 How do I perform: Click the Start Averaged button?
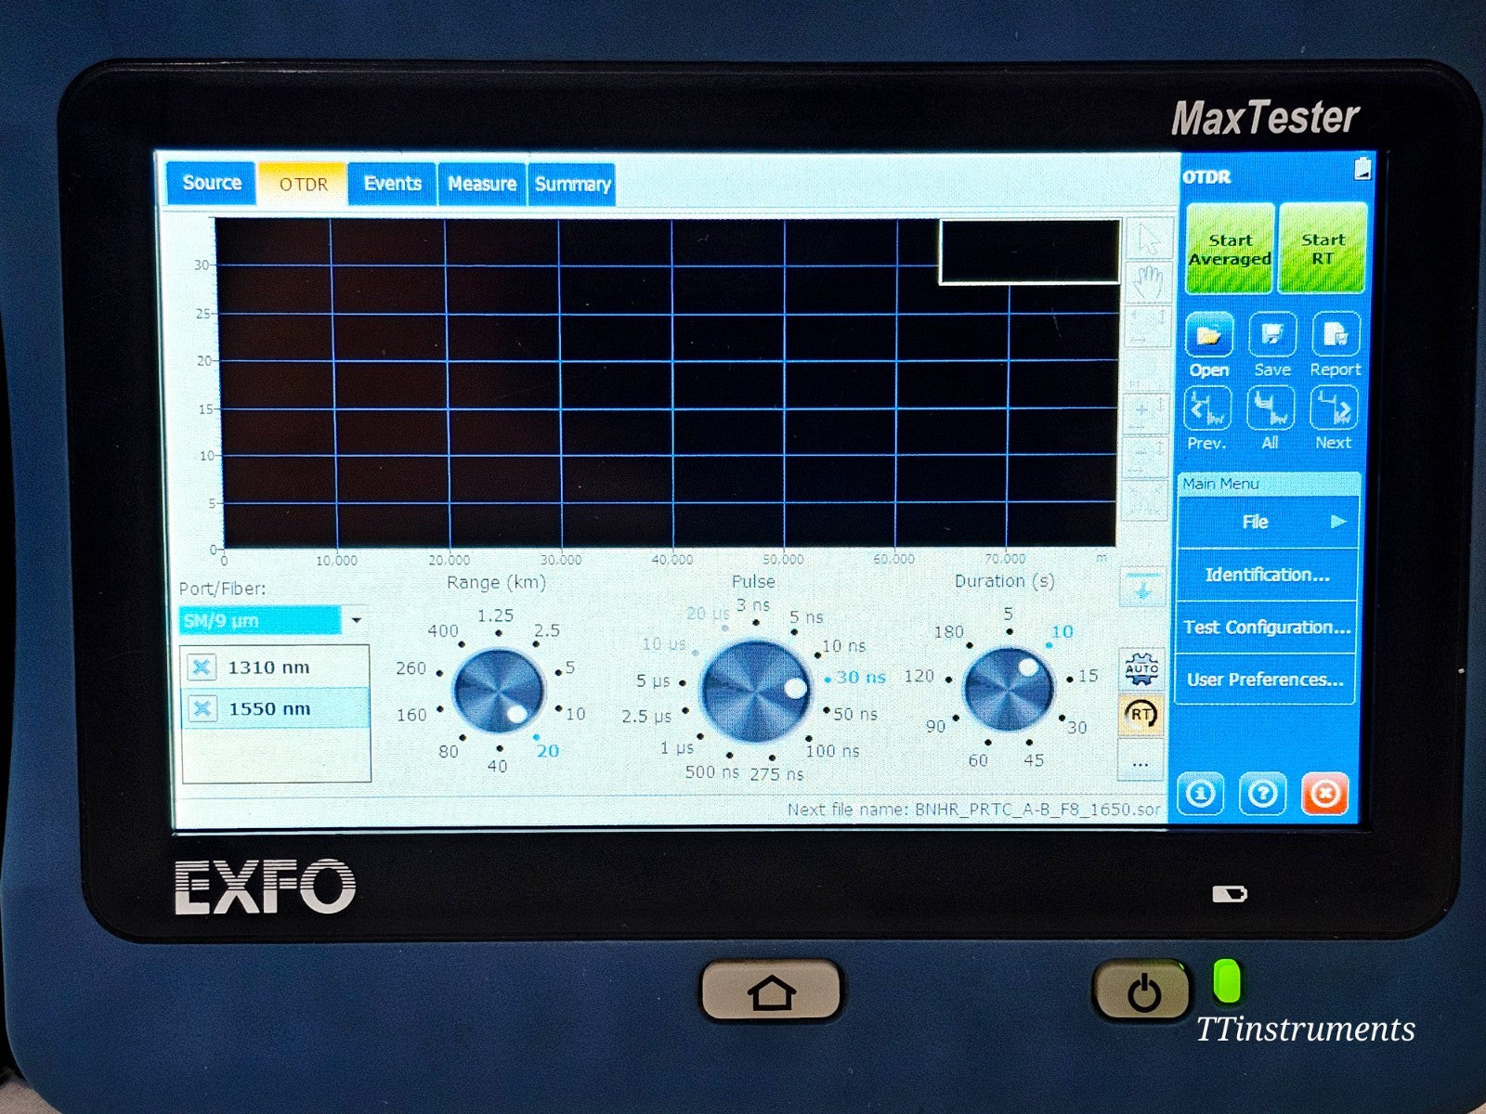(1230, 249)
